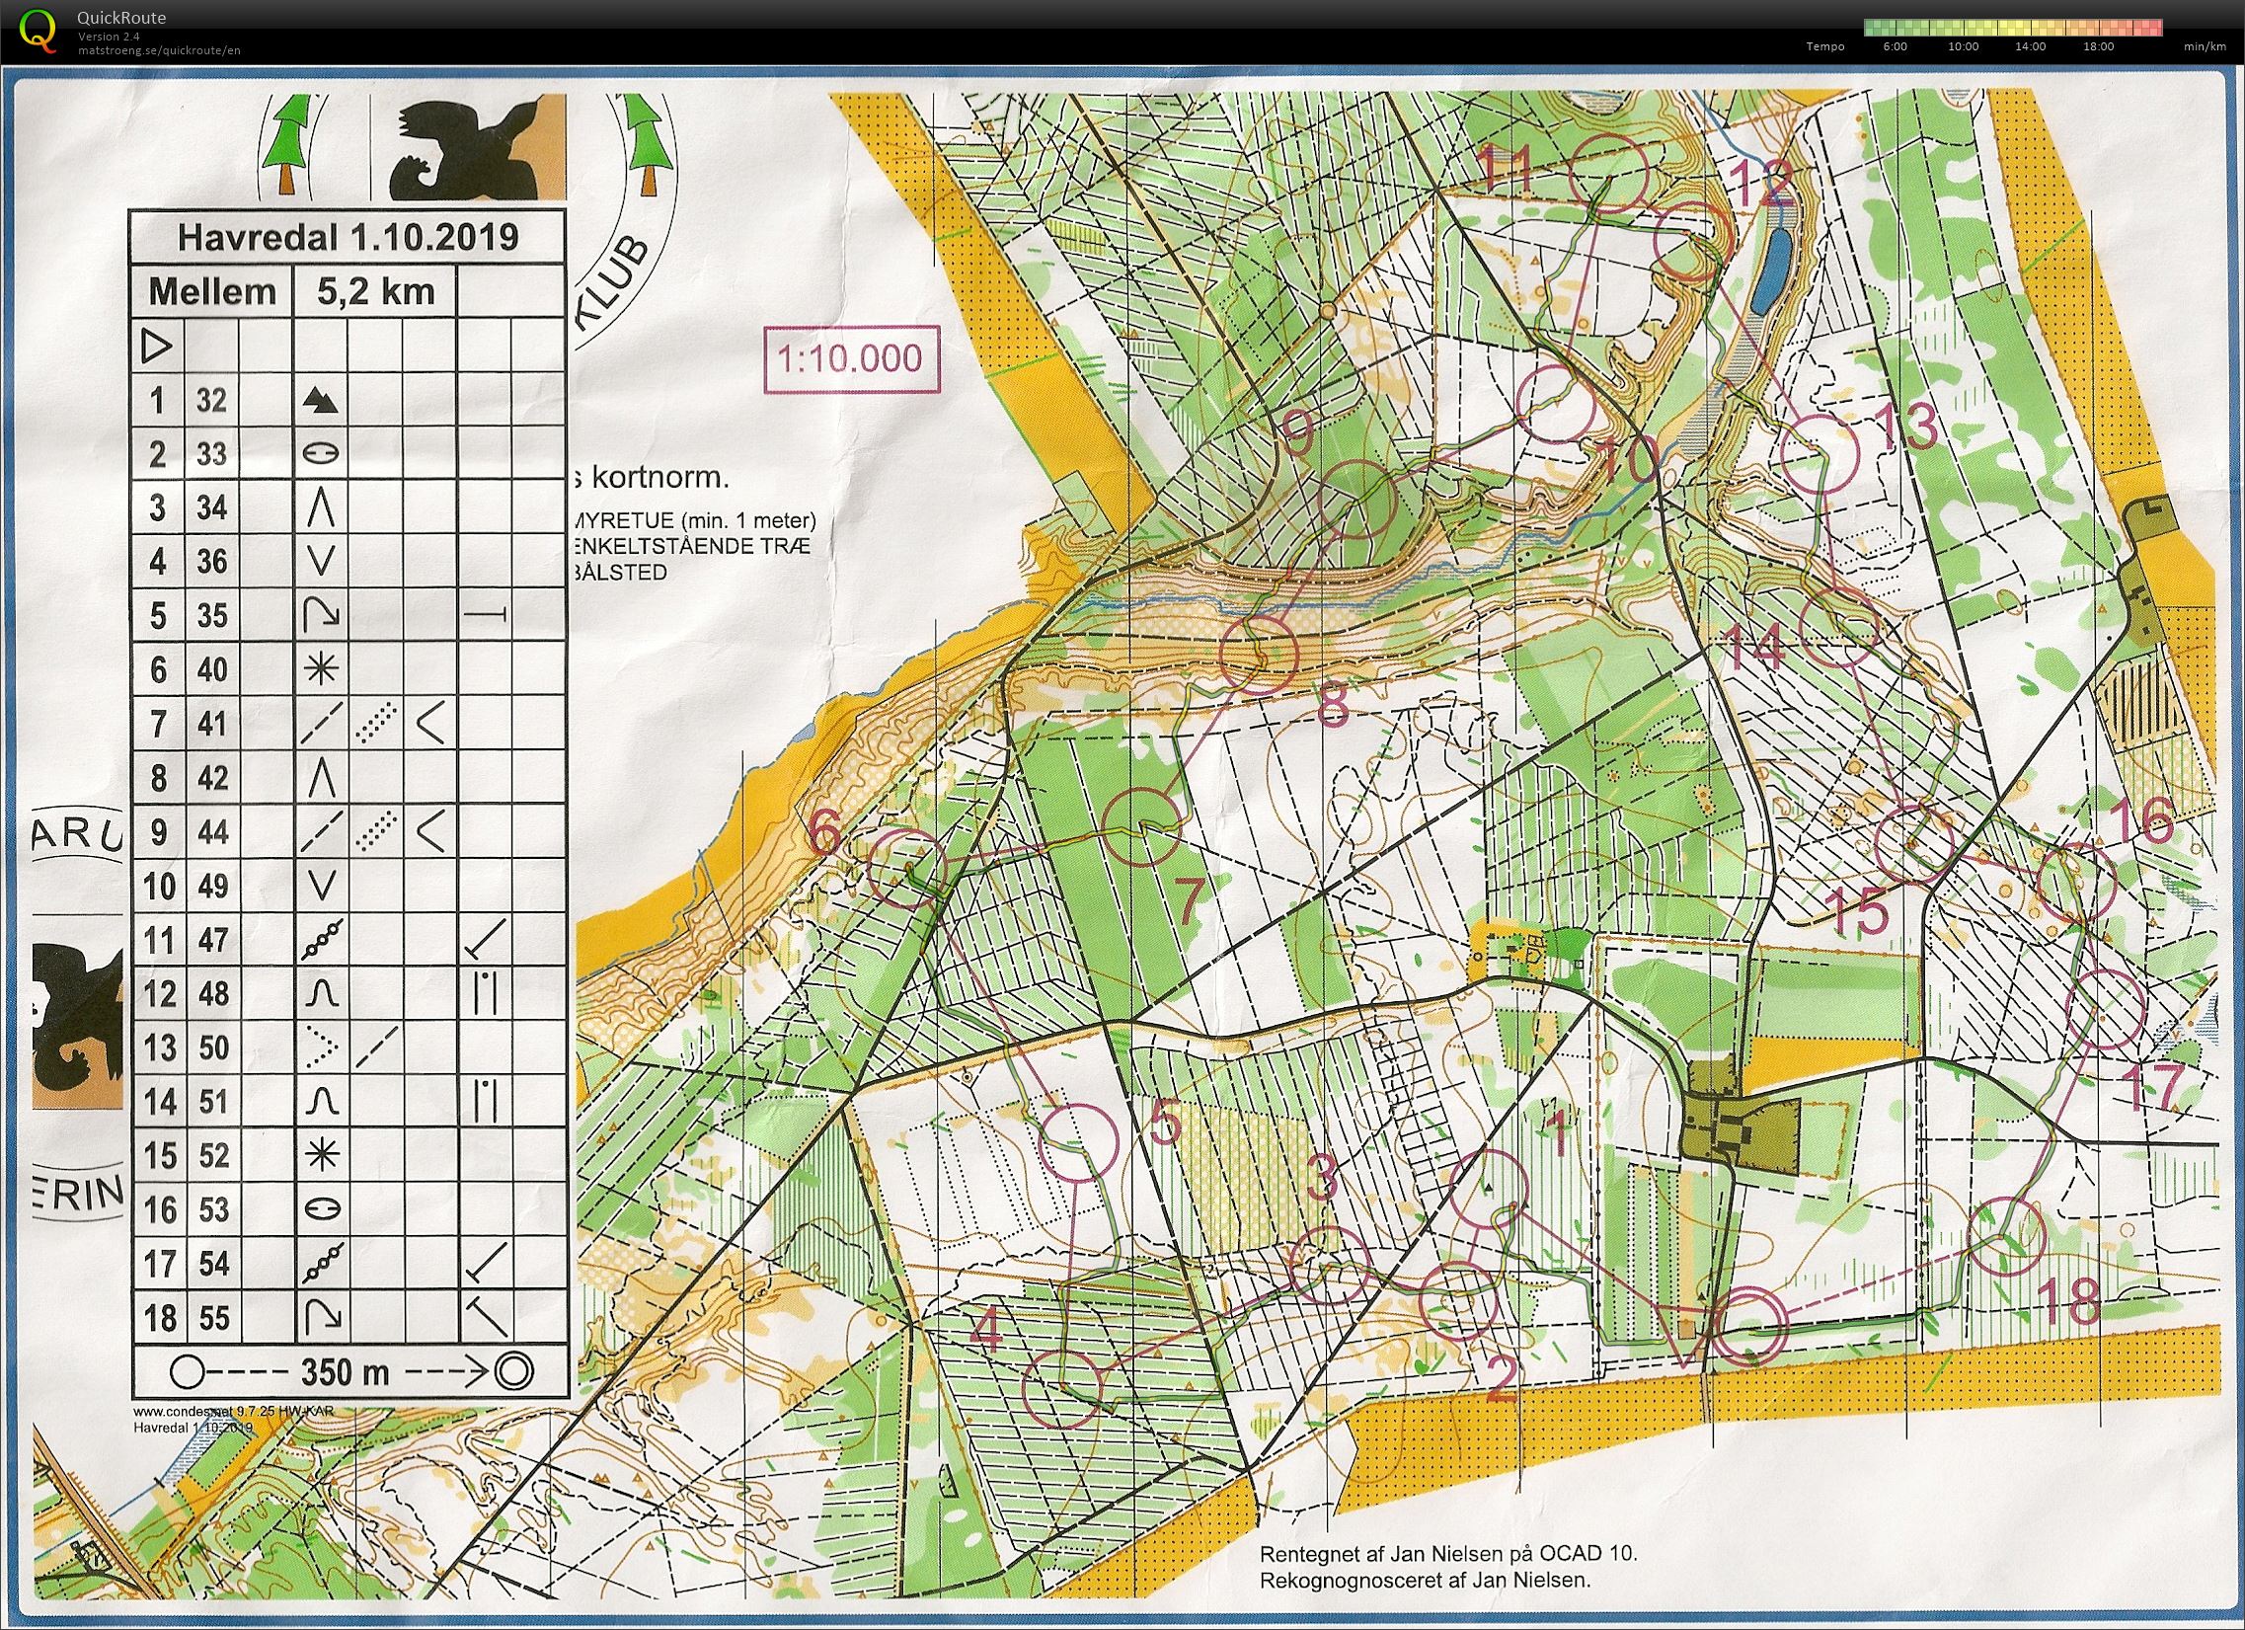Click the tempo color gradient bar
Image resolution: width=2245 pixels, height=1630 pixels.
click(x=2013, y=28)
